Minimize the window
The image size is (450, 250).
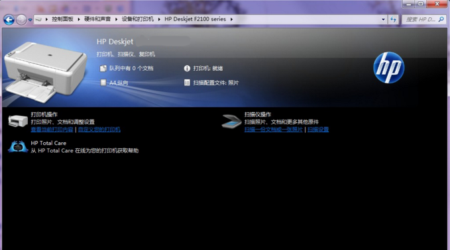coord(409,4)
